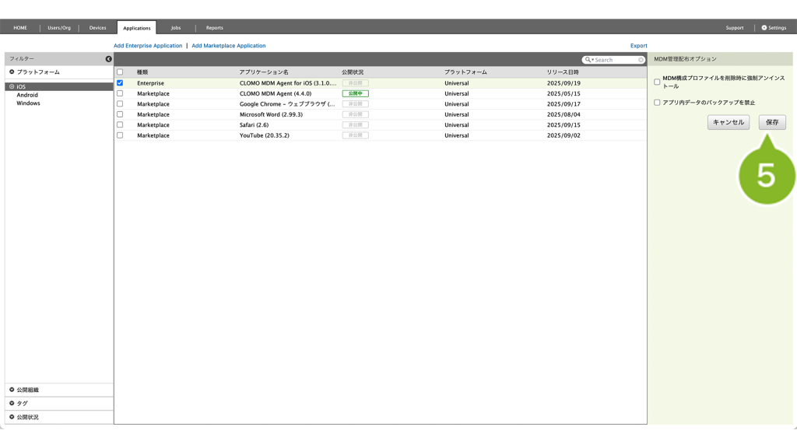Click the 非公開 status badge for YouTube
This screenshot has height=448, width=797.
[355, 135]
